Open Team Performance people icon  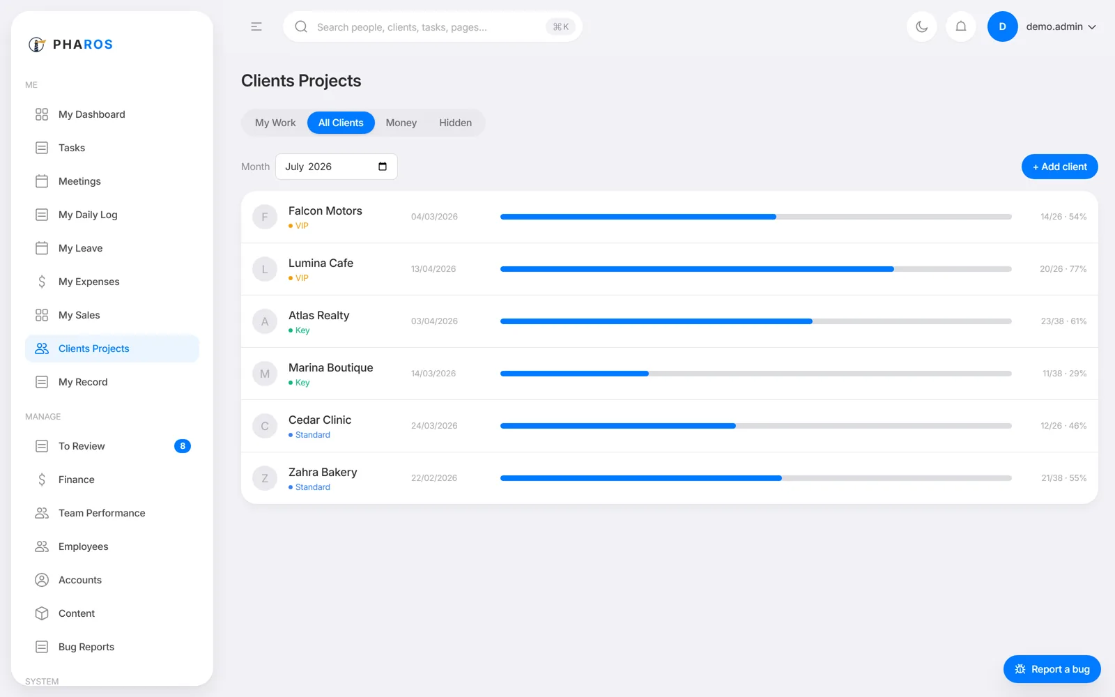coord(42,513)
